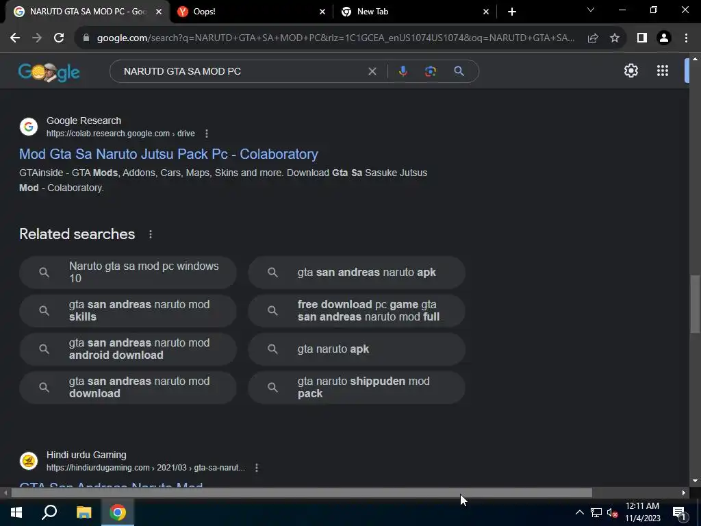
Task: Open more options for the Colaboratory result
Action: 207,134
